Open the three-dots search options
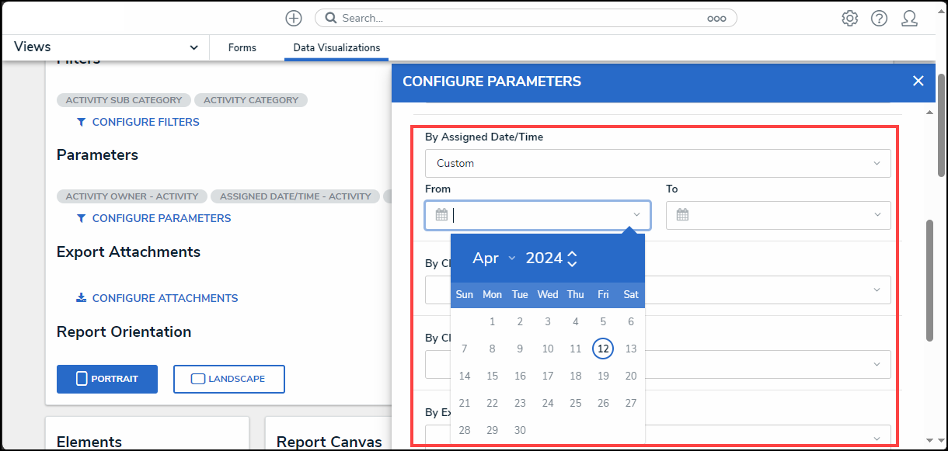Viewport: 948px width, 451px height. 716,19
